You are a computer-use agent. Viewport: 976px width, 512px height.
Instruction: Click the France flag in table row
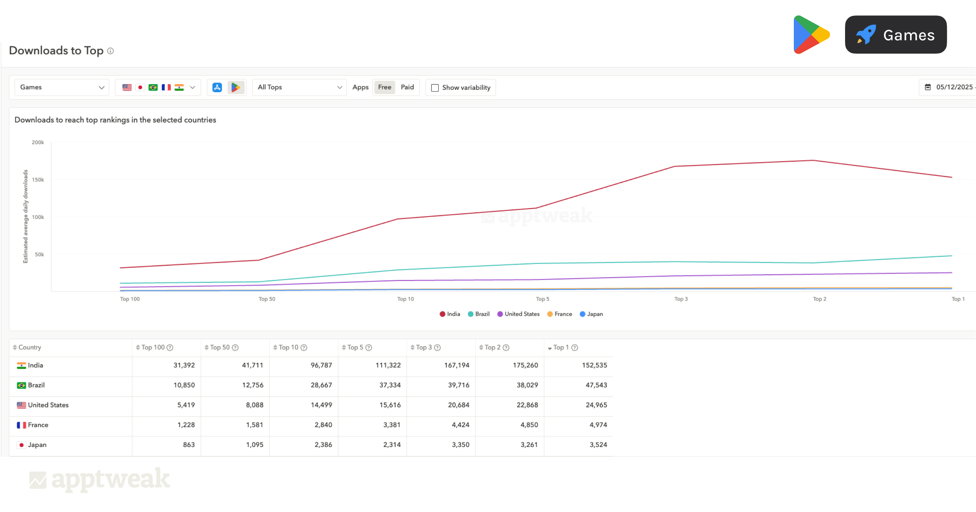[x=21, y=425]
